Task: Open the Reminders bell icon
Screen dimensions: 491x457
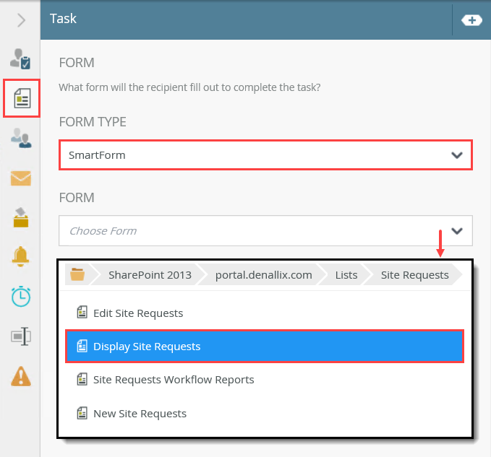Action: [x=21, y=256]
